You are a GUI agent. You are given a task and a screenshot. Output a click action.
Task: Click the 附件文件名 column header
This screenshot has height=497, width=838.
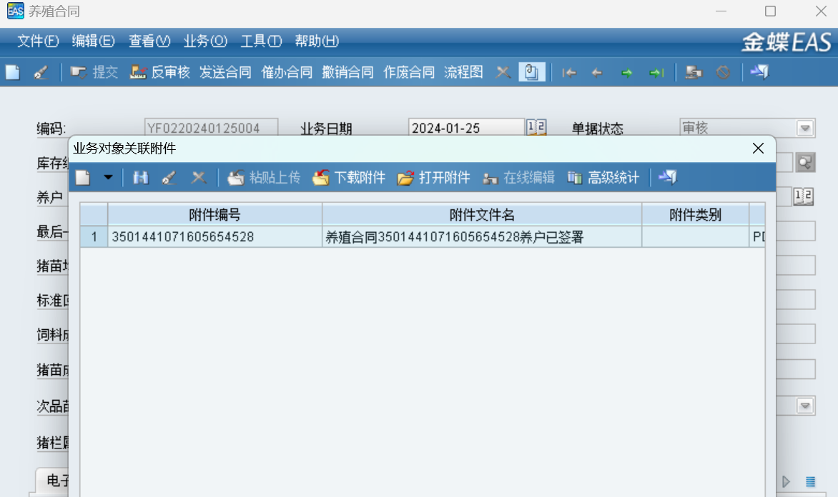point(481,215)
